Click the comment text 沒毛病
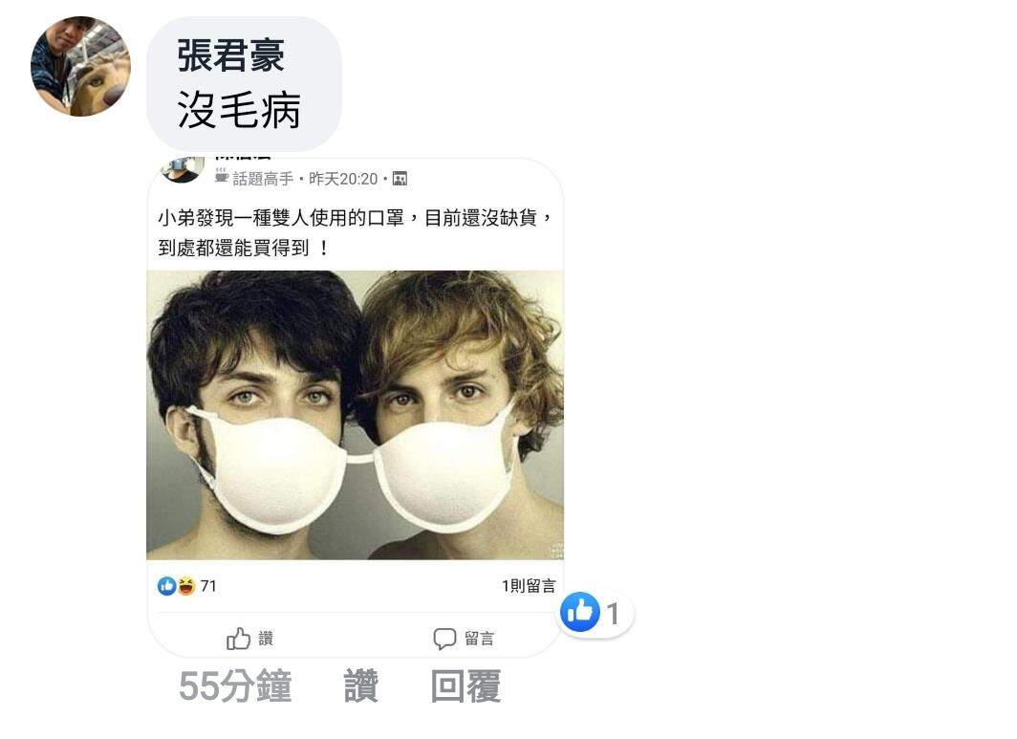The width and height of the screenshot is (1017, 739). [x=239, y=110]
